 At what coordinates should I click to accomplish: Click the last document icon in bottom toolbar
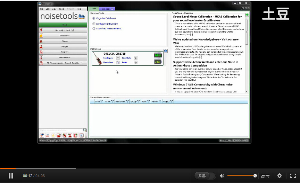click(x=81, y=136)
